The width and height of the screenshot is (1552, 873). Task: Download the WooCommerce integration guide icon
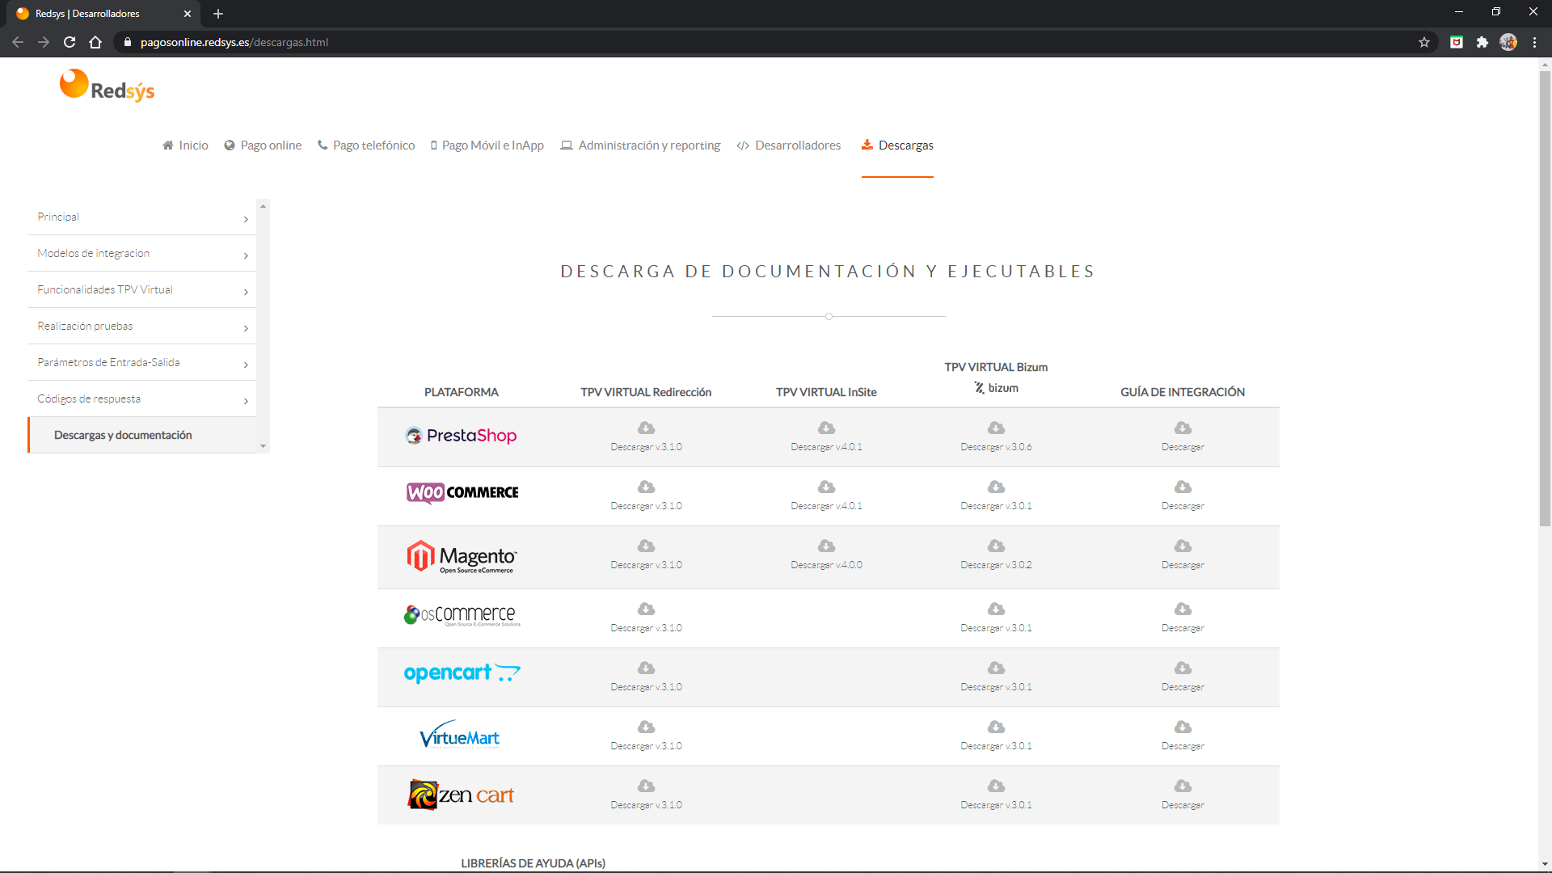(1183, 487)
